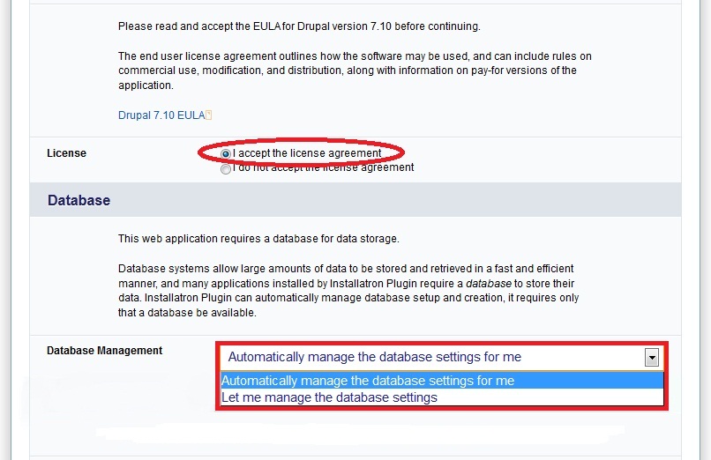Viewport: 711px width, 460px height.
Task: Click the 'I do not accept' label text
Action: [324, 167]
